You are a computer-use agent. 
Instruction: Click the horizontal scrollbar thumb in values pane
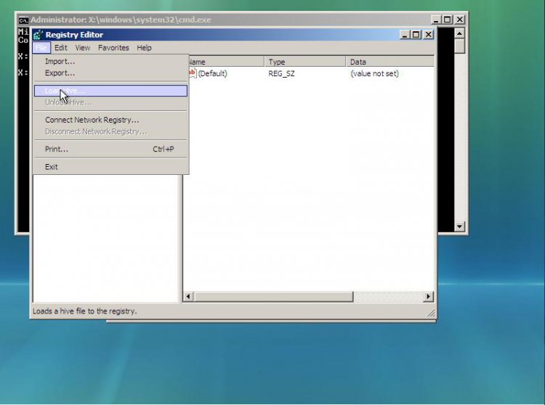click(x=273, y=297)
